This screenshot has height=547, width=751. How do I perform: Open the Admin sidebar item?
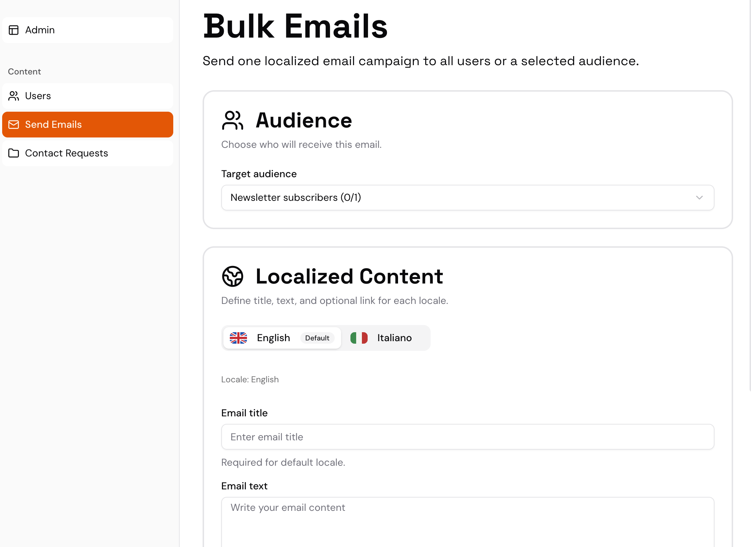(x=88, y=30)
